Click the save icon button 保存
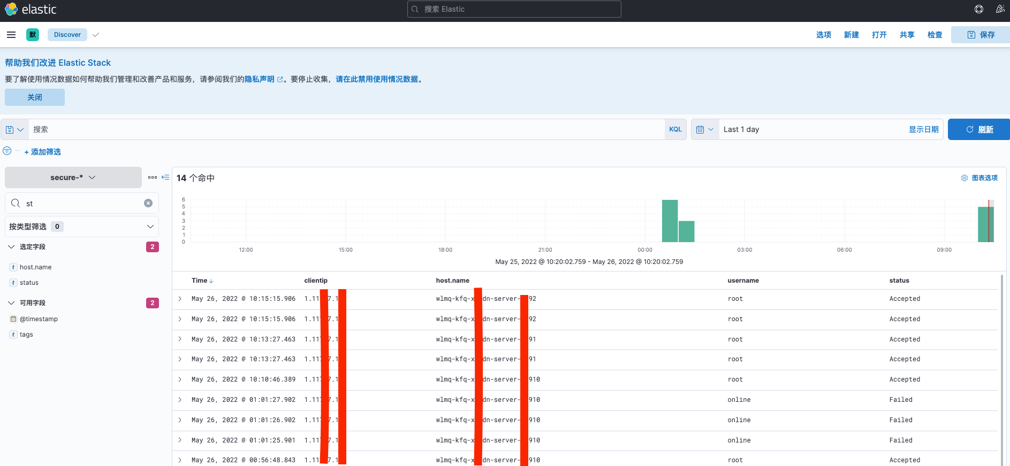The height and width of the screenshot is (466, 1010). click(981, 35)
